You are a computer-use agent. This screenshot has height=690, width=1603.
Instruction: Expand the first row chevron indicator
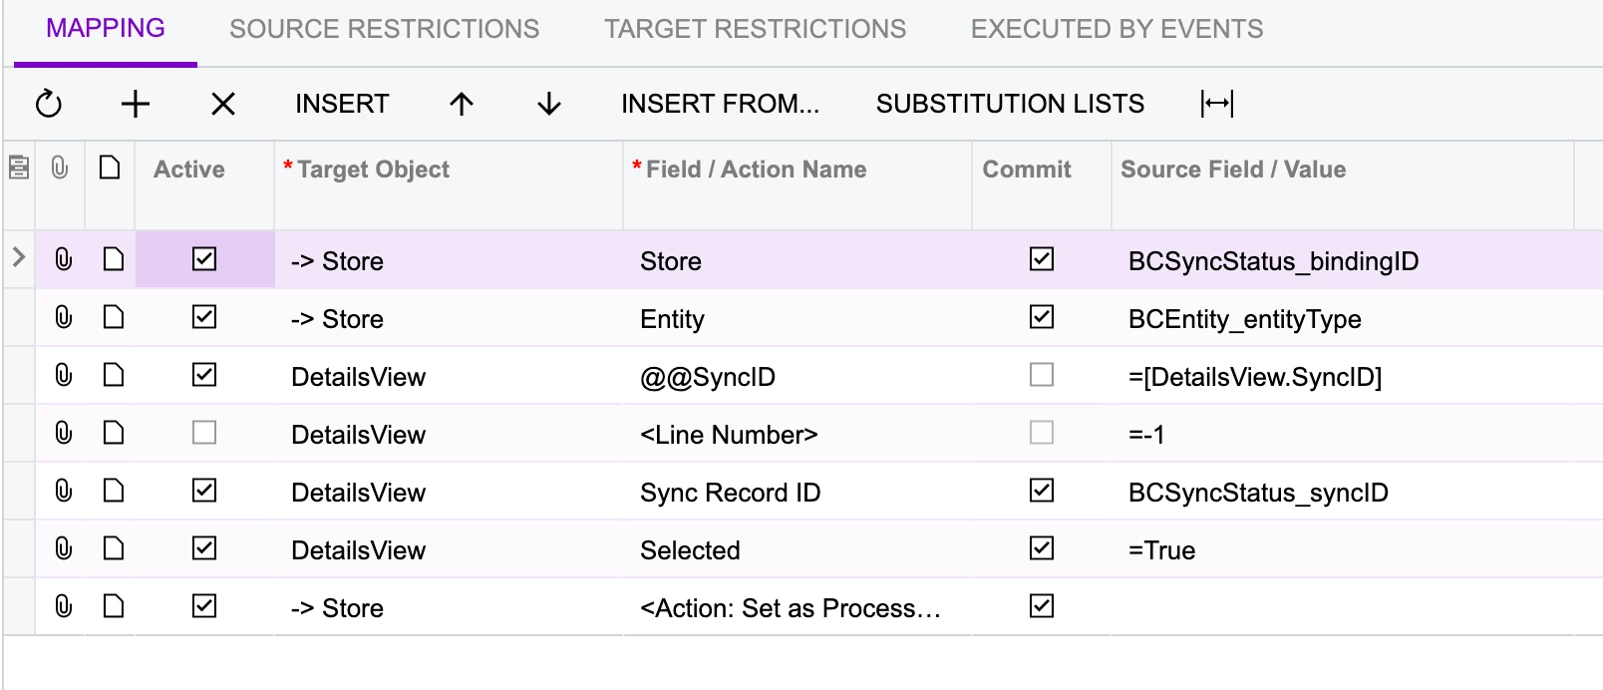(x=18, y=257)
